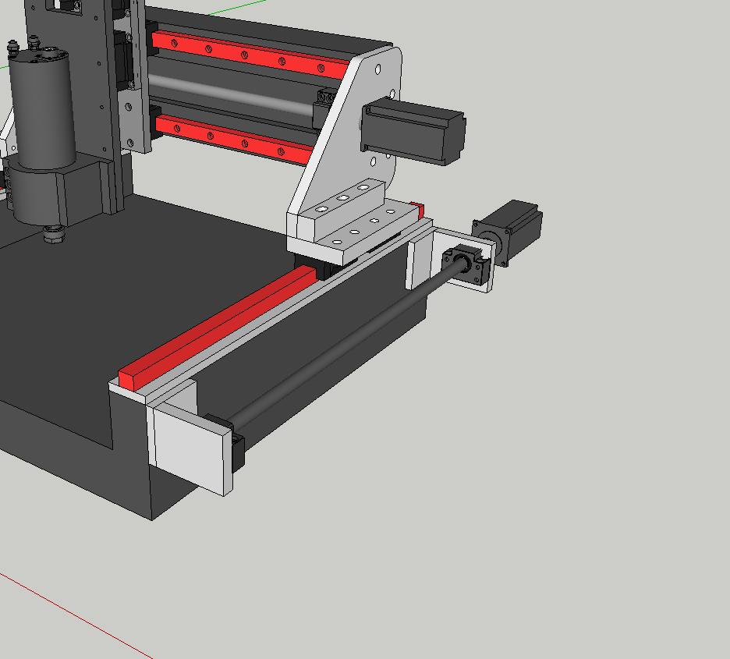Select the upper red gantry linear rail
The width and height of the screenshot is (730, 659).
pos(250,53)
